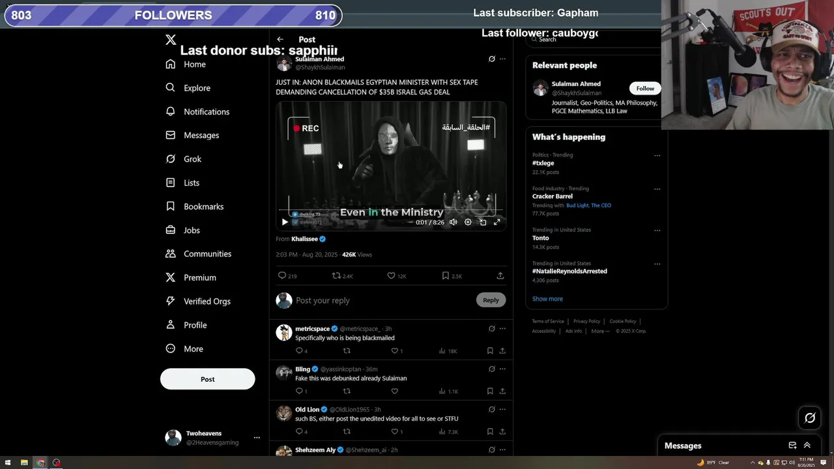Share Bling's reply
Screen dimensions: 834x469
point(502,391)
